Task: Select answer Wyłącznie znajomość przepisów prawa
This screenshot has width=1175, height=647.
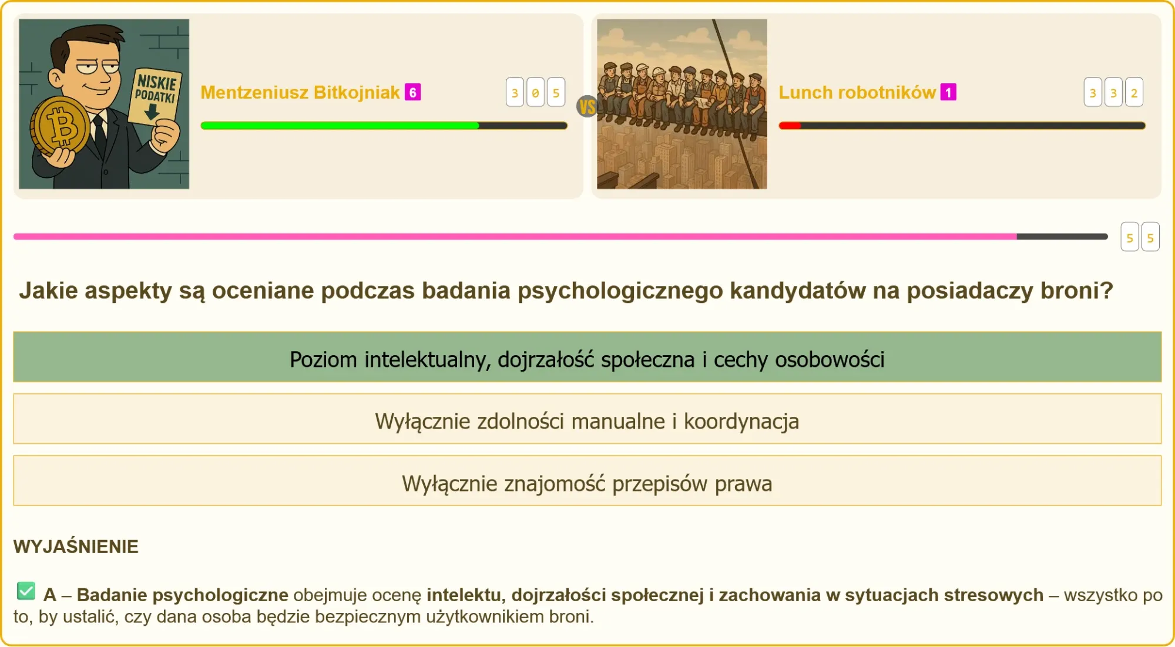Action: point(587,481)
